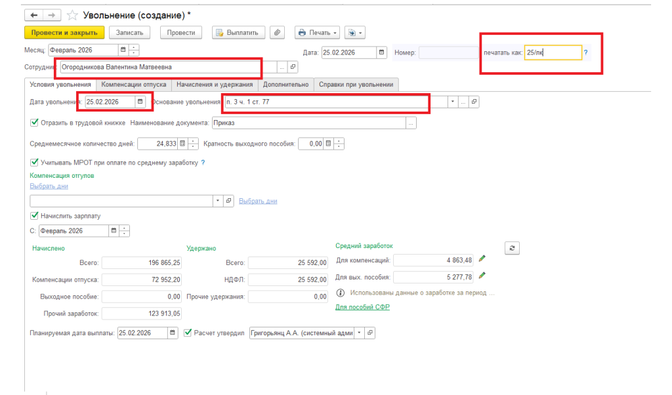Open employee selection list ellipsis button

[282, 68]
